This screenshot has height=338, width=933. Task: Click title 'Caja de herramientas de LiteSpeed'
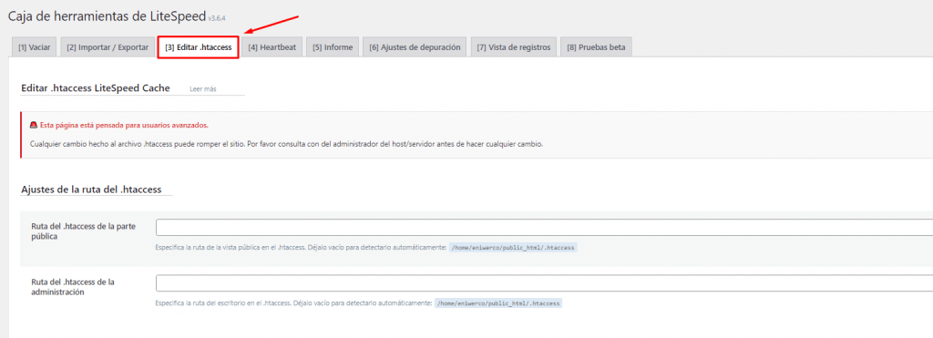coord(107,15)
